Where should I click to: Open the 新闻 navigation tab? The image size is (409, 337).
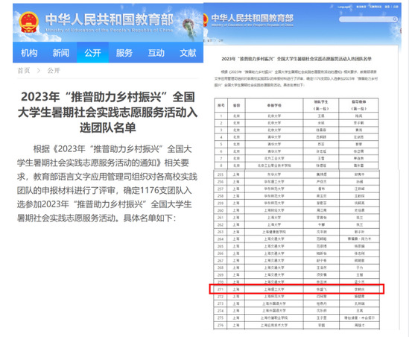coord(61,53)
